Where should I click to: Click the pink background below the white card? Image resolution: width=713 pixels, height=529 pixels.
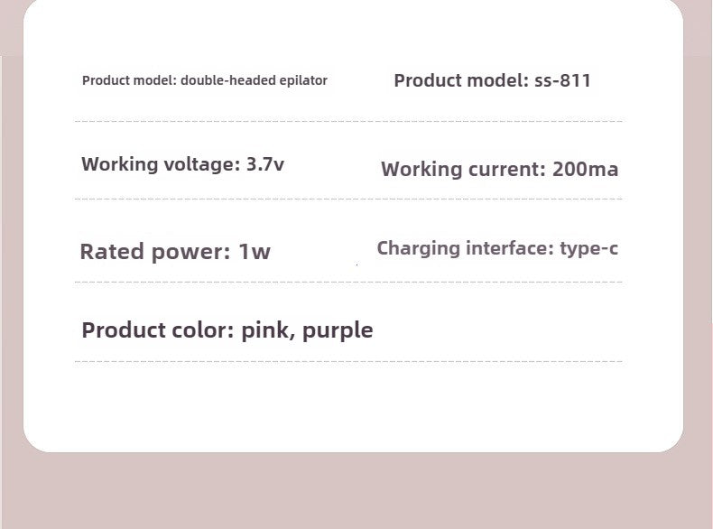(x=356, y=492)
